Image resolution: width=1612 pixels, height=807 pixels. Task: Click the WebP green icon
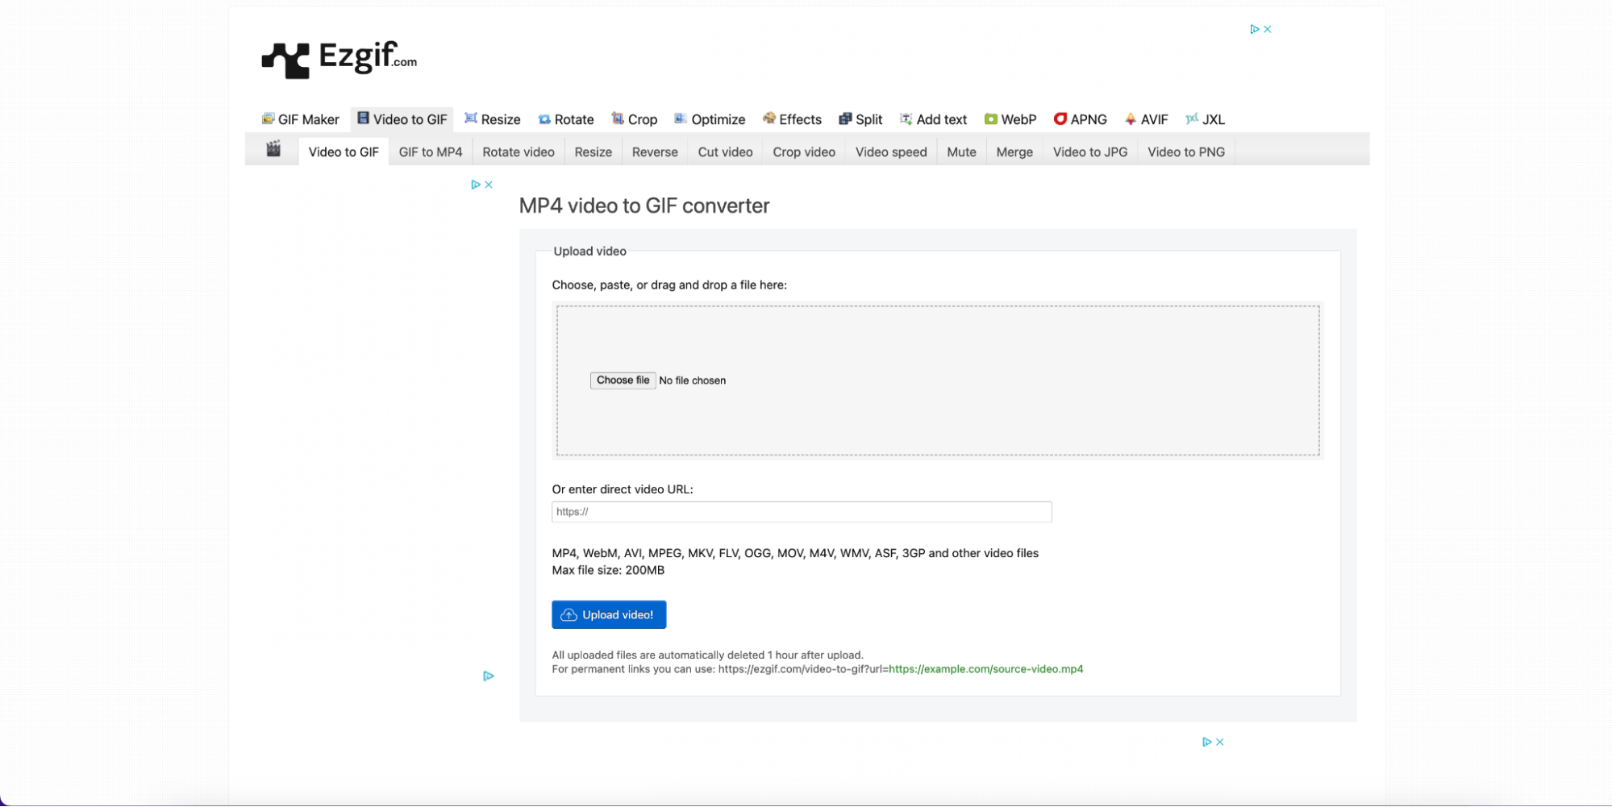coord(991,119)
